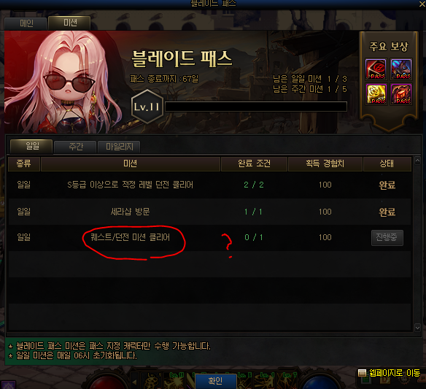Click the red cube pass reward icon
Image resolution: width=426 pixels, height=389 pixels.
coord(401,94)
